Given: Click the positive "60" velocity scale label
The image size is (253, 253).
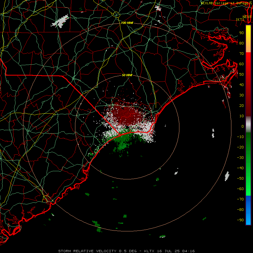Looking at the screenshot, I should [x=241, y=64].
